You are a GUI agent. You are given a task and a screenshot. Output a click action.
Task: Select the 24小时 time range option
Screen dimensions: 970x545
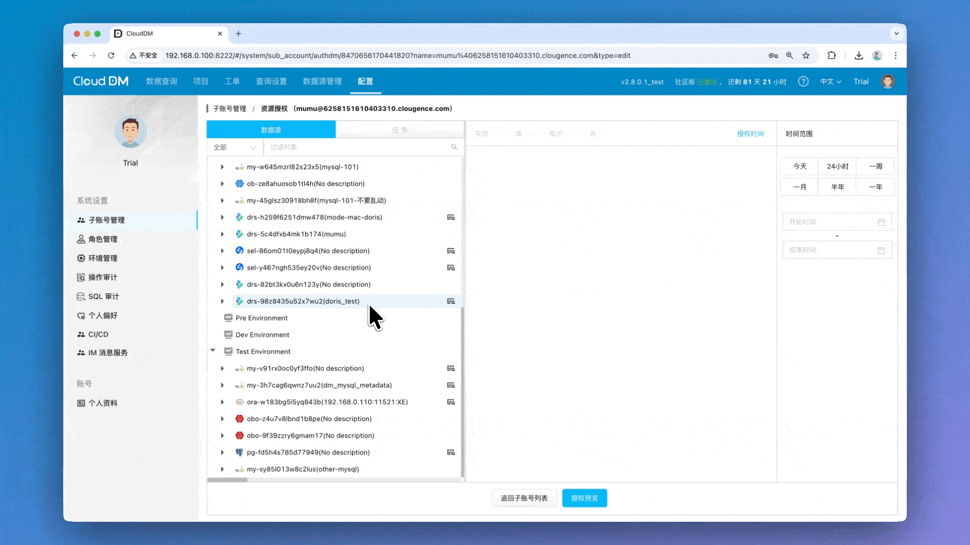tap(837, 167)
